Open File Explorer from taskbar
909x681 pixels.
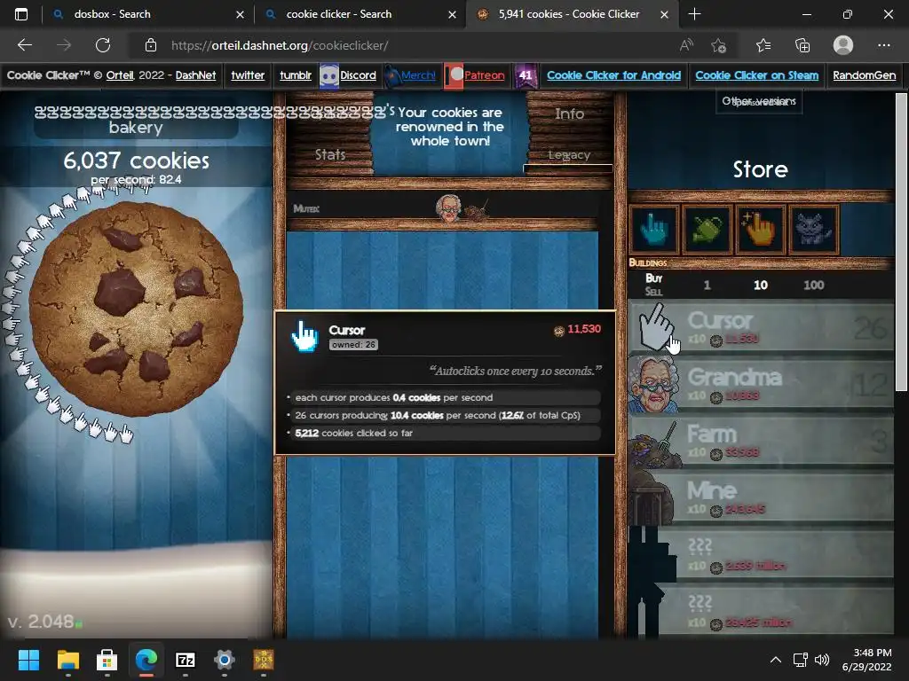(67, 660)
